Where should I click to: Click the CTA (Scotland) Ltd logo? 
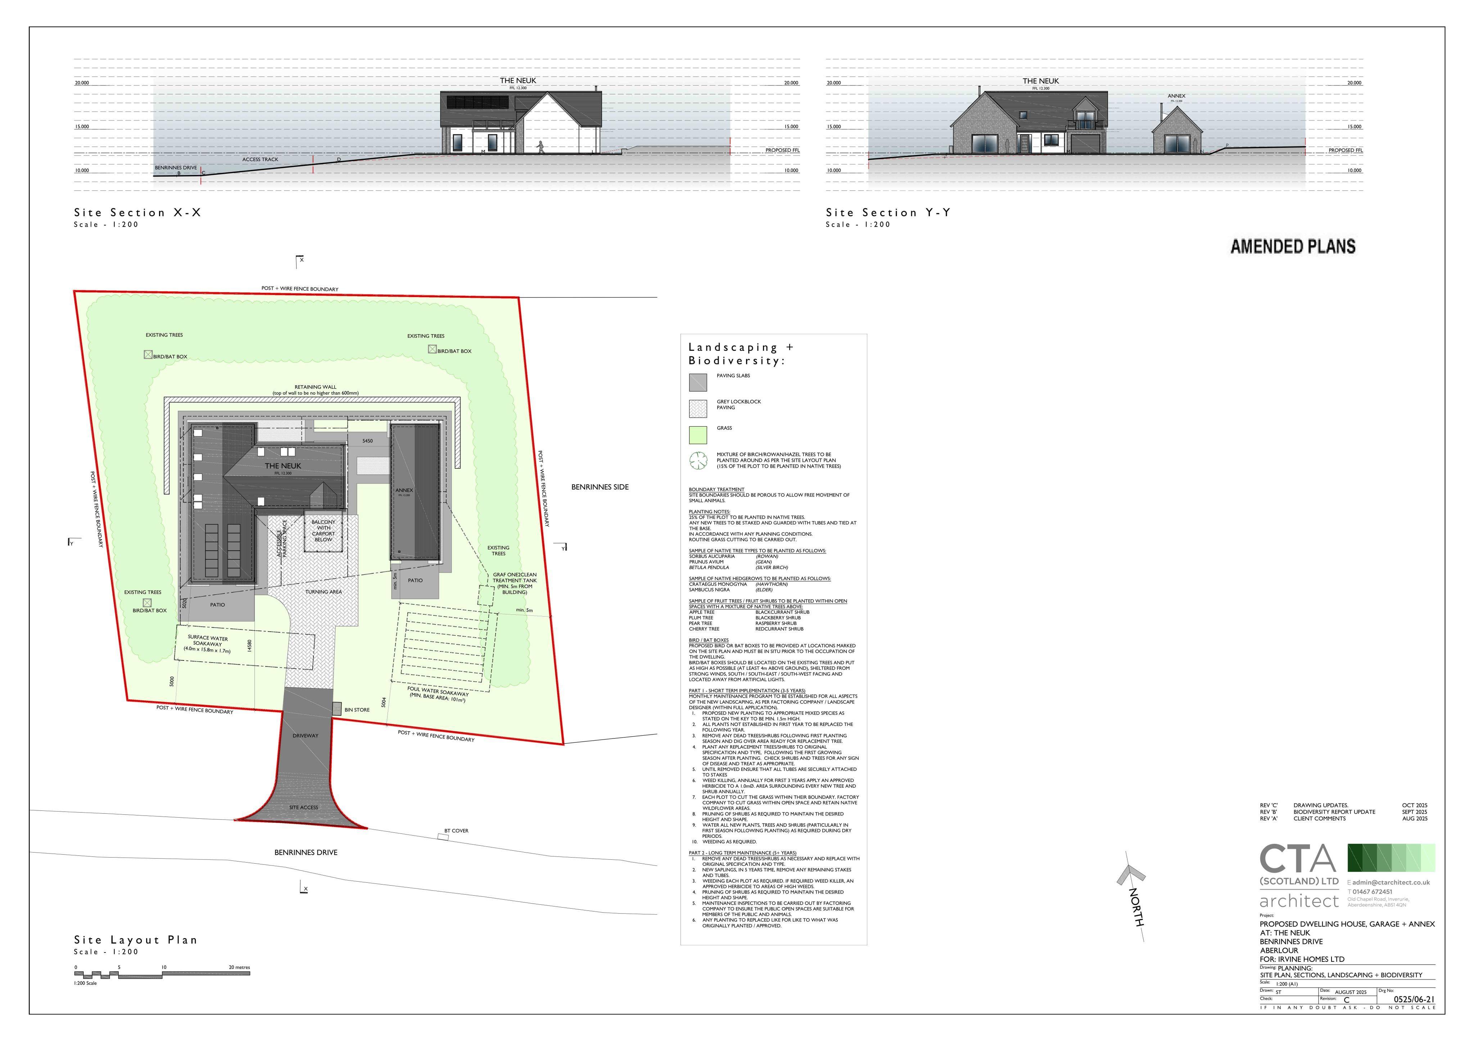coord(1299,876)
